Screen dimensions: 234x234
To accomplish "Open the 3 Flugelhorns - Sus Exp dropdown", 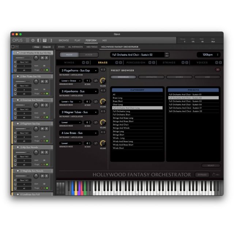I will coord(79,71).
